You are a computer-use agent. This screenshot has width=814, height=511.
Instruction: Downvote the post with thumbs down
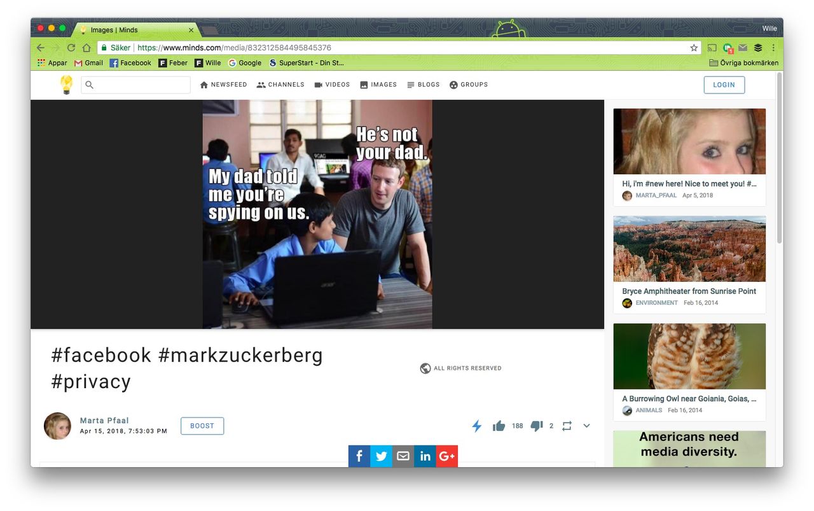coord(536,426)
